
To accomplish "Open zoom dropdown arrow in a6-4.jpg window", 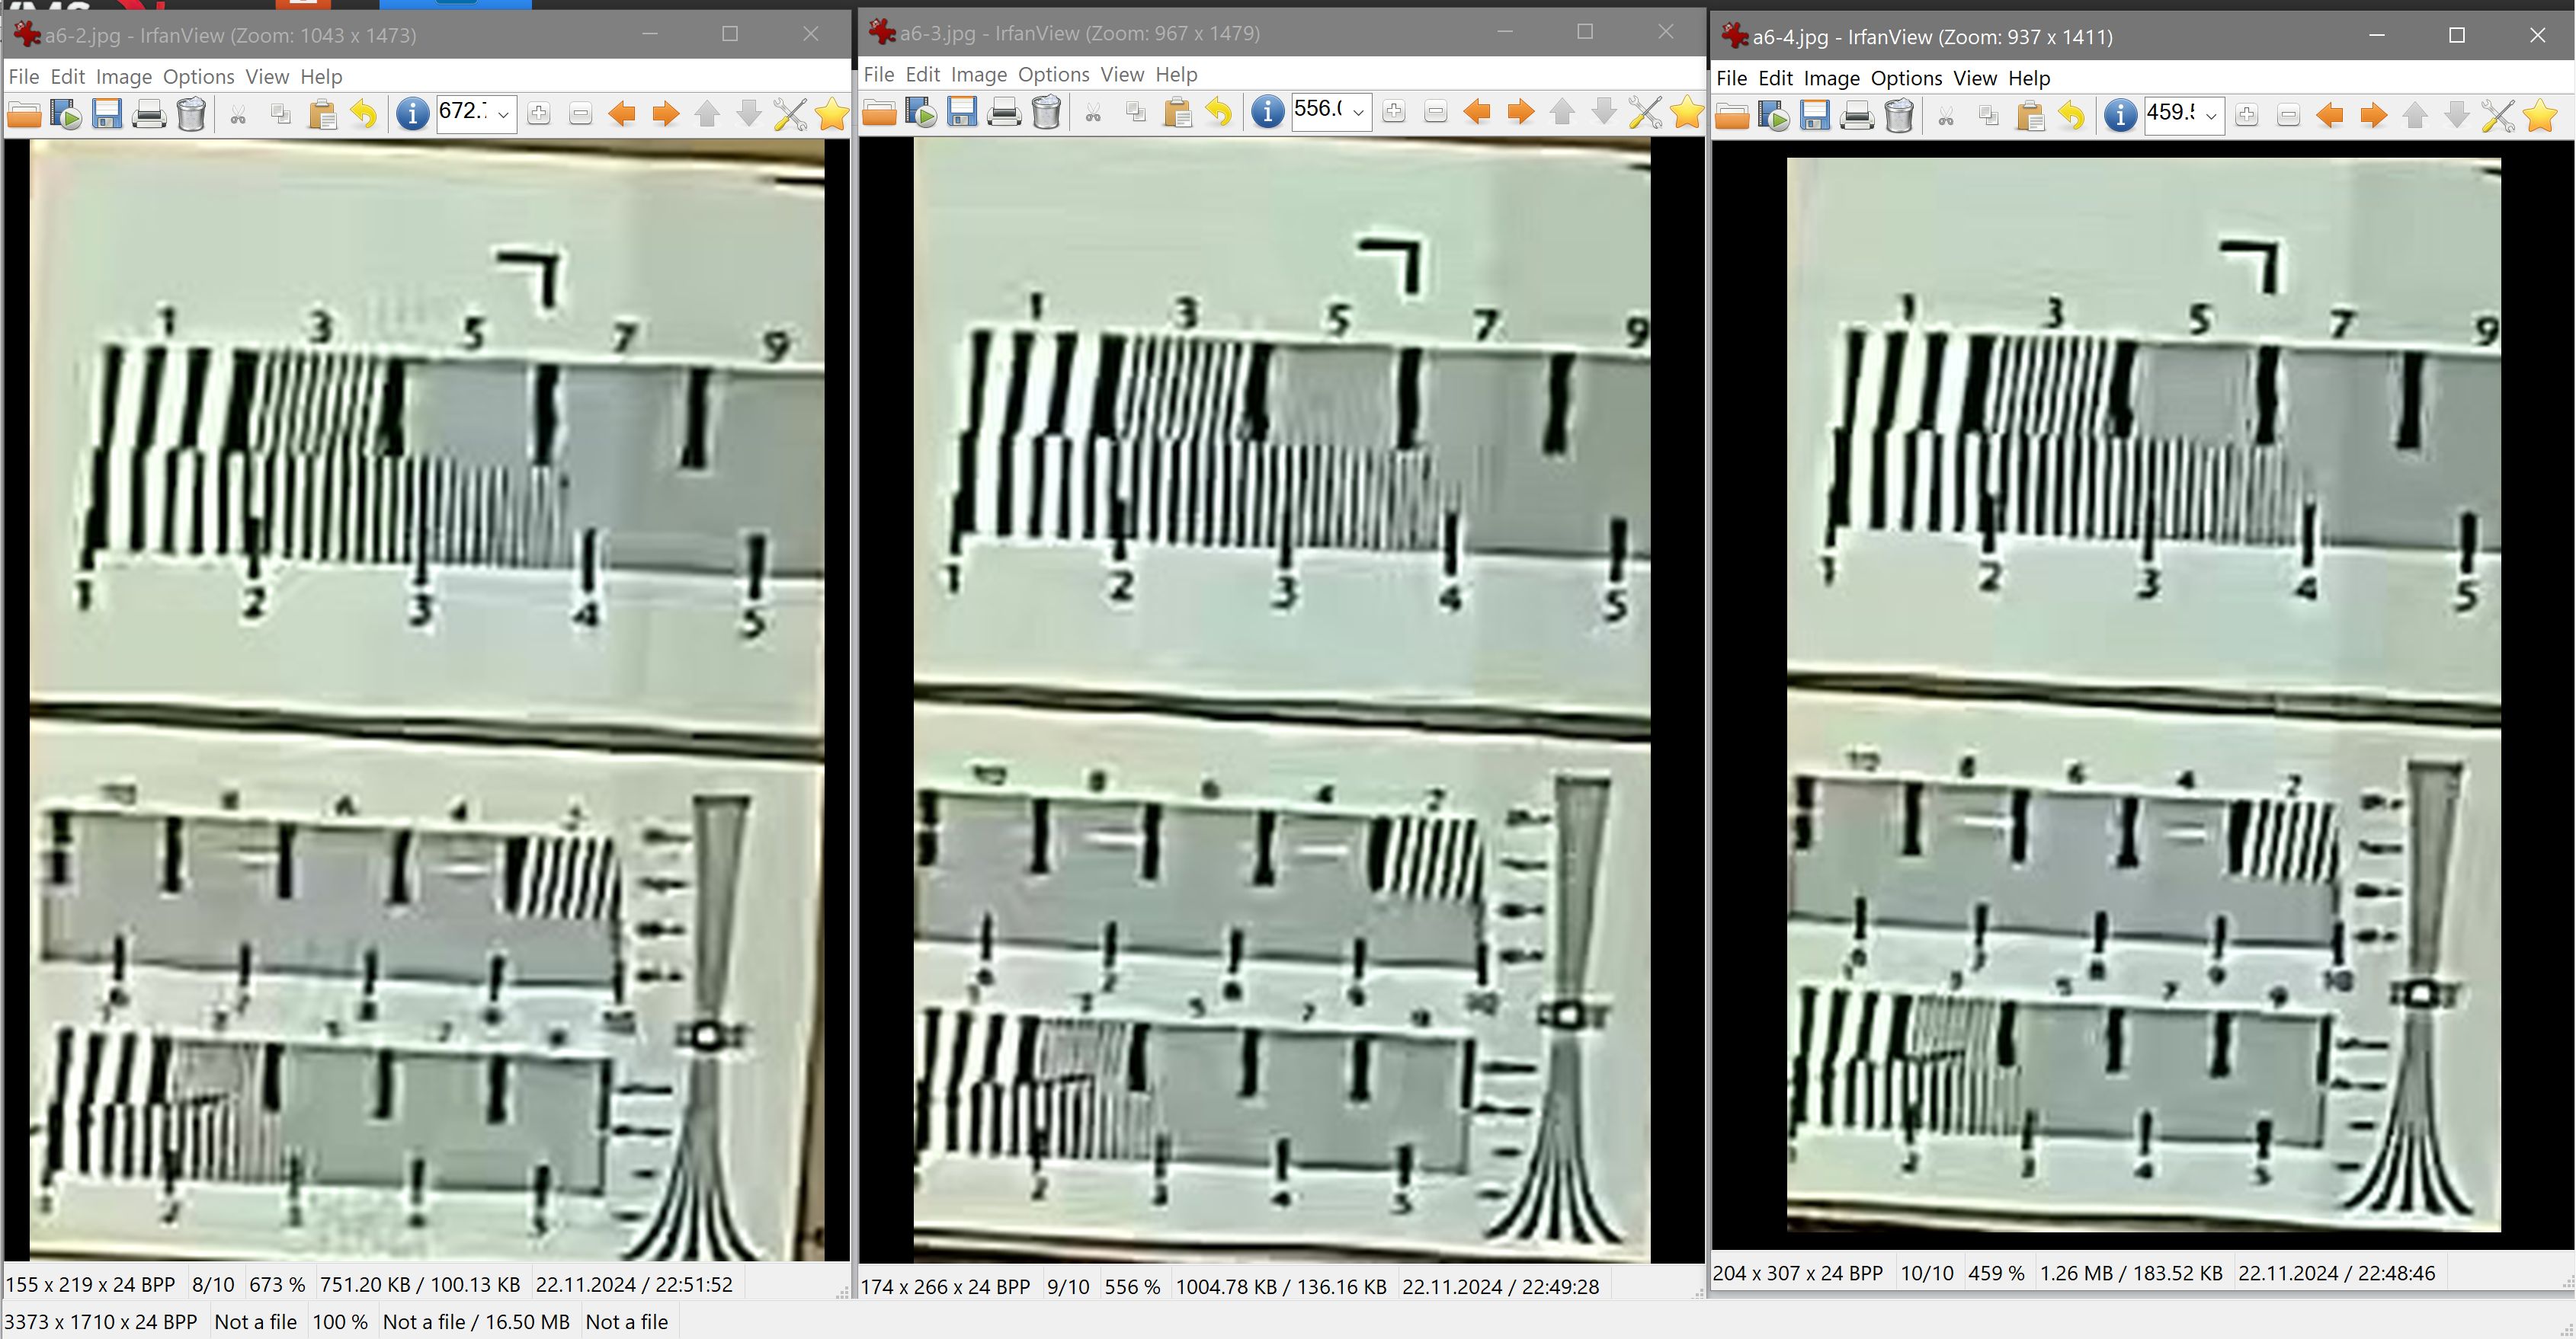I will click(2212, 116).
